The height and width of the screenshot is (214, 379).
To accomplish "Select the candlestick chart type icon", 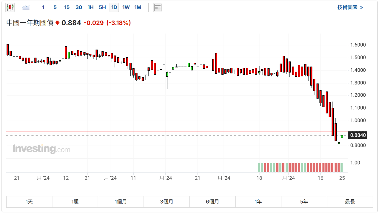I will coord(10,7).
